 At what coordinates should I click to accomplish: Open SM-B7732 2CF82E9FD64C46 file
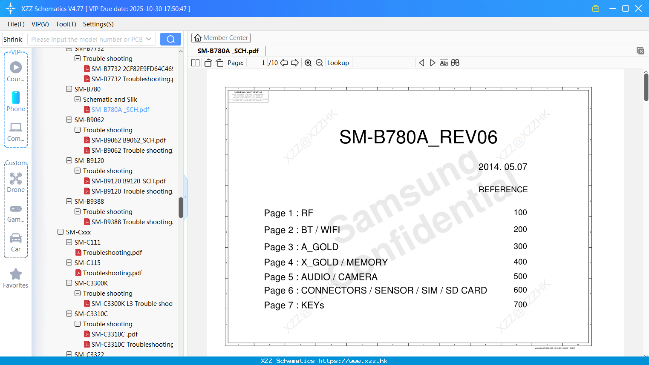click(128, 68)
